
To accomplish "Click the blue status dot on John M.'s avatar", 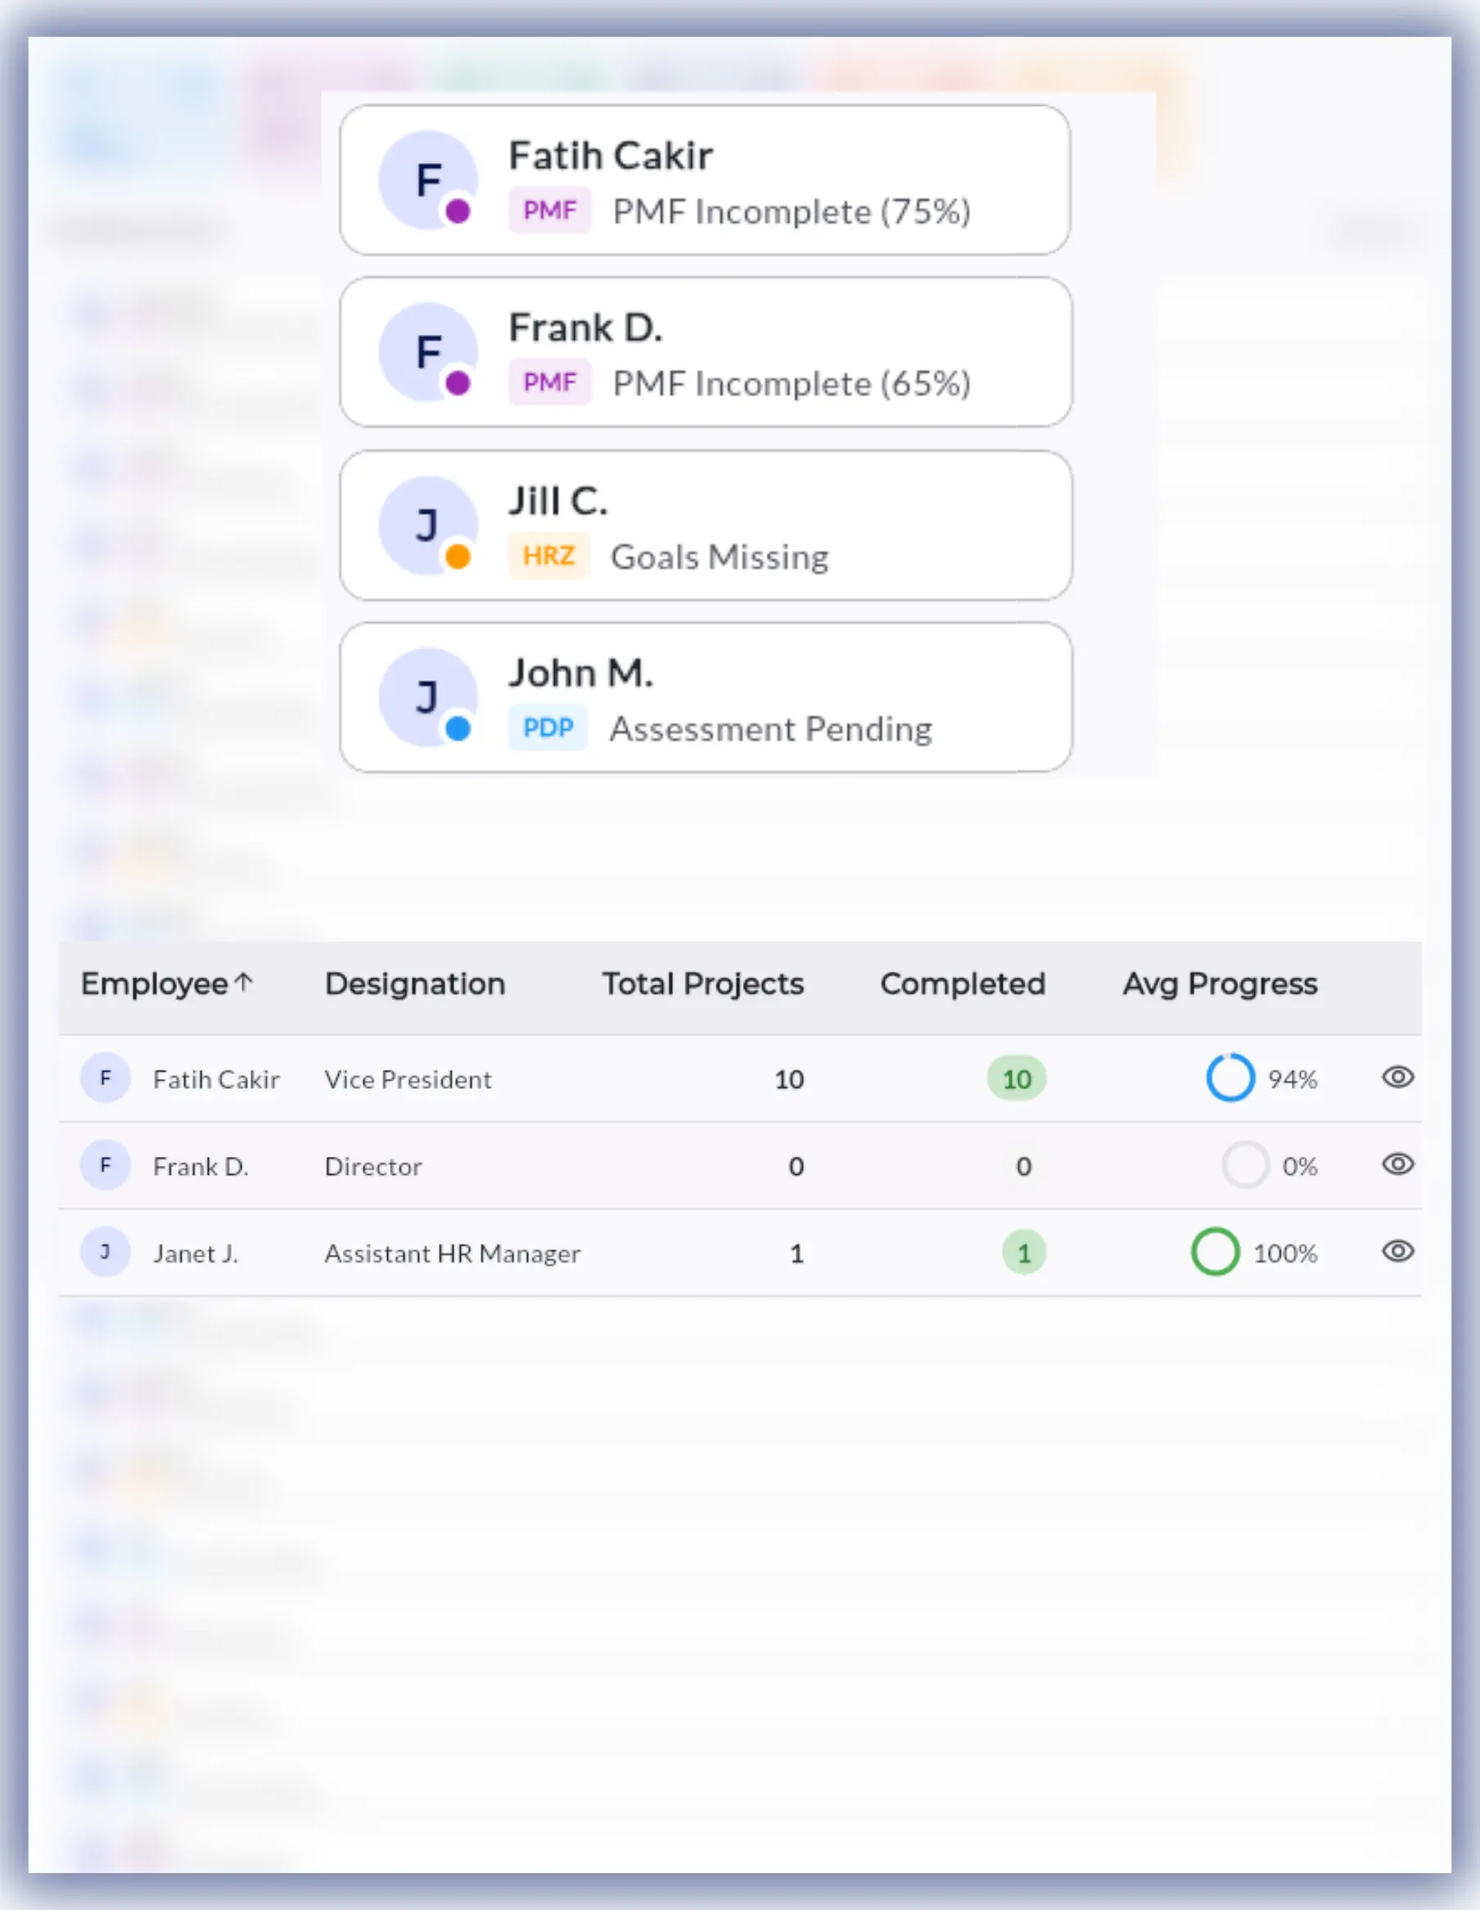I will 456,727.
